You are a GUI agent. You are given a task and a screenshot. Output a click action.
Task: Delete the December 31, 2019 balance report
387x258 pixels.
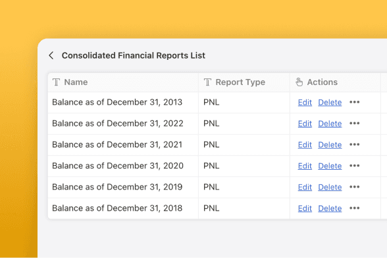(x=330, y=188)
